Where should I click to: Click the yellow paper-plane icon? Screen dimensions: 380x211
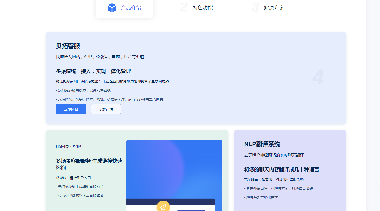[x=163, y=206]
